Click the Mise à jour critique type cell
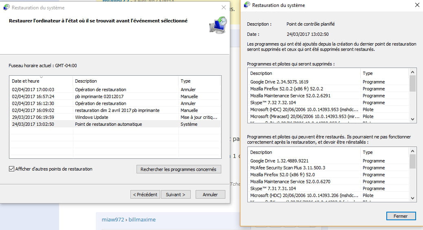This screenshot has width=423, height=230. coord(199,117)
